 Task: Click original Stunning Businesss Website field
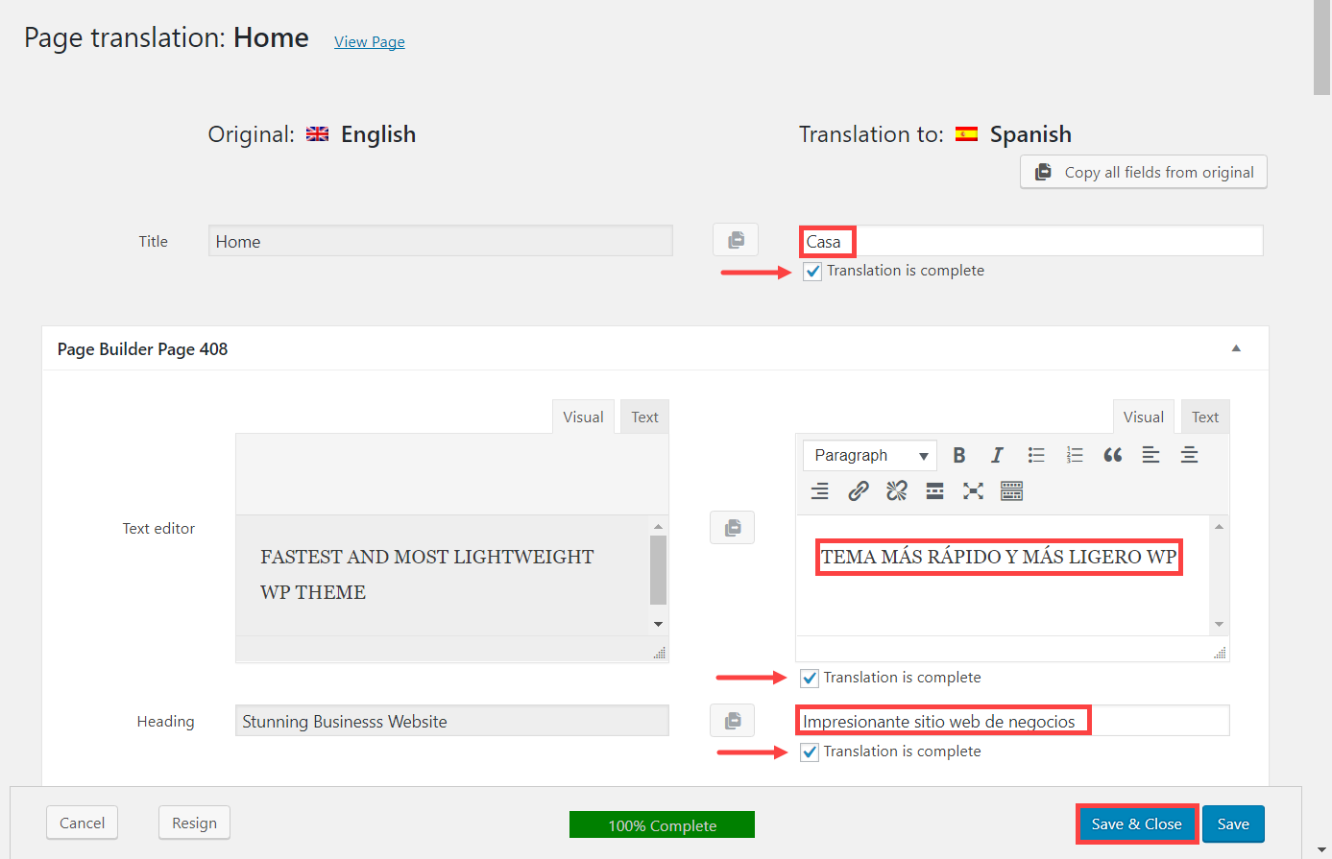pyautogui.click(x=452, y=721)
